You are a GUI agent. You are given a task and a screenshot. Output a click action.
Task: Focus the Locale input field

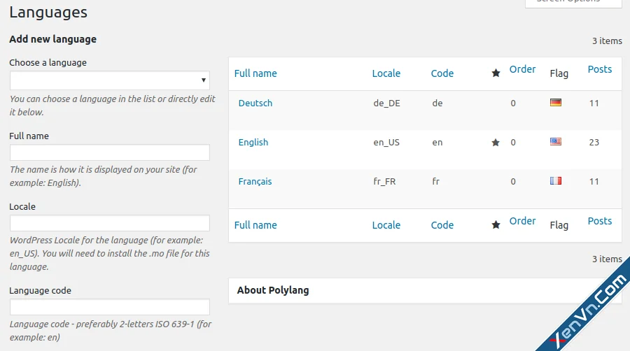click(110, 223)
